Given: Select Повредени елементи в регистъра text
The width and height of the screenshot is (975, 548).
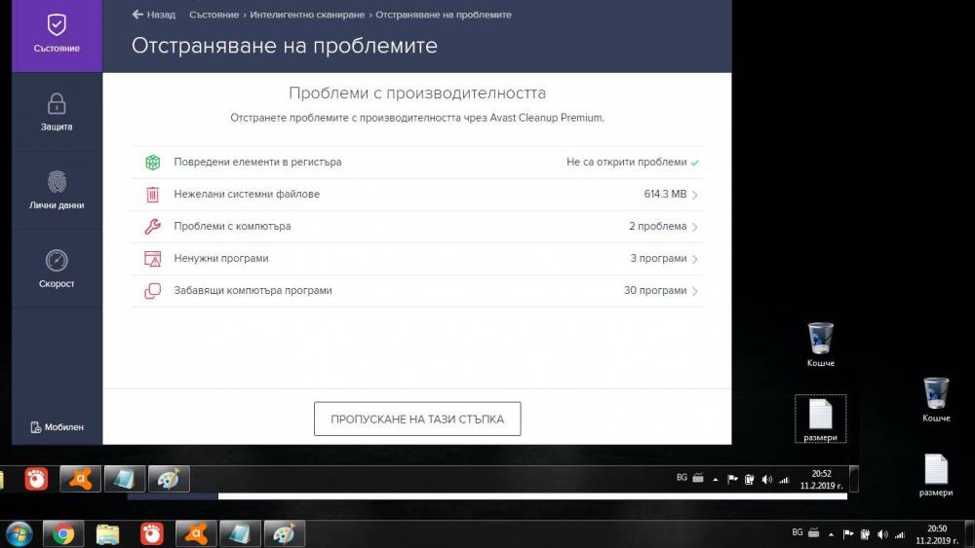Looking at the screenshot, I should (257, 162).
